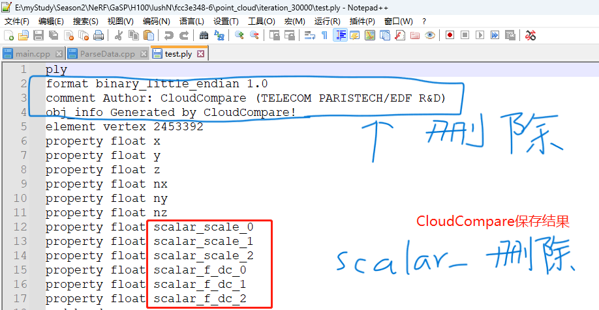Zoom out with the magnifier minus icon
This screenshot has height=310, width=599.
254,35
